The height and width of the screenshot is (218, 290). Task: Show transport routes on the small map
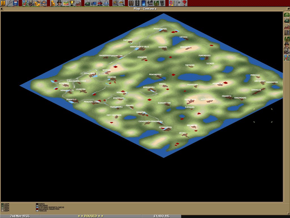click(x=287, y=32)
